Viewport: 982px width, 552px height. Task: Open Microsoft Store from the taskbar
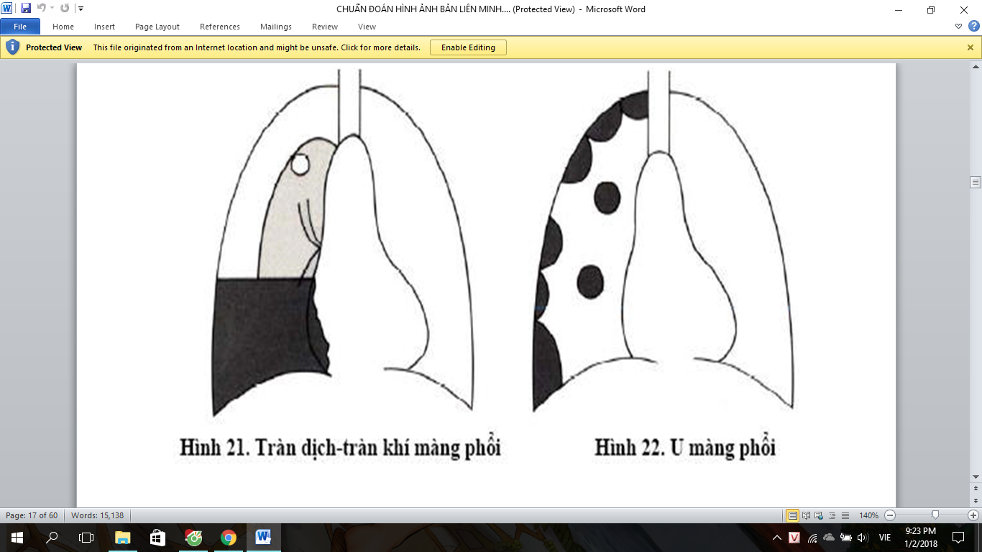158,538
